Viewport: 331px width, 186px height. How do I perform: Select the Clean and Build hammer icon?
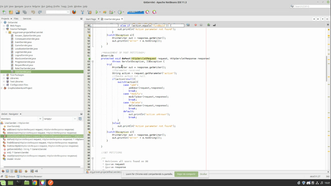click(x=89, y=12)
